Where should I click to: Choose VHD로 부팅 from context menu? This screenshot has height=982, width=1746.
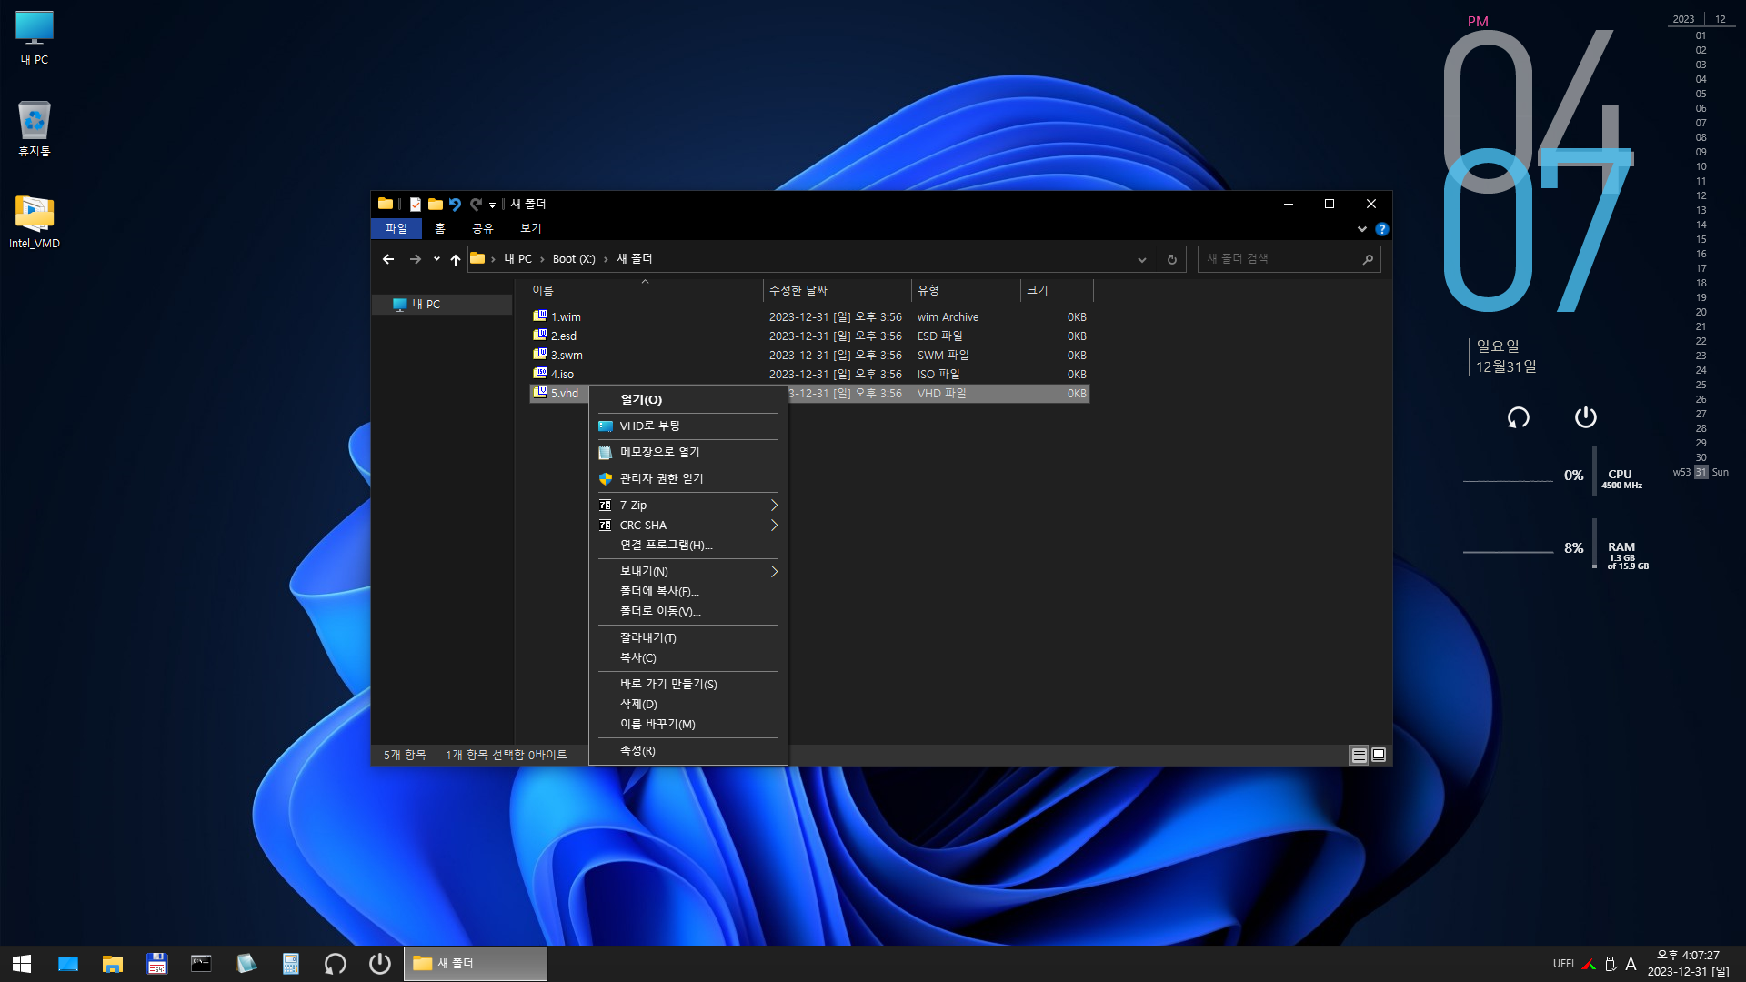click(x=688, y=426)
